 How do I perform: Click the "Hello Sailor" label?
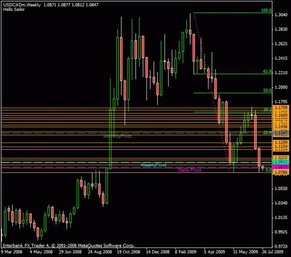tap(14, 9)
